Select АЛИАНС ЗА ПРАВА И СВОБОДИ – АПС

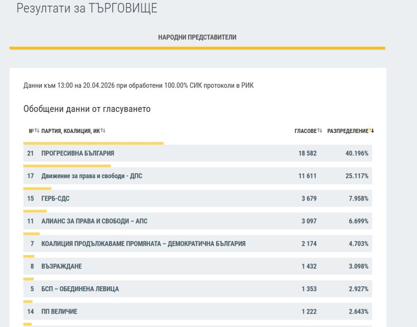click(94, 221)
